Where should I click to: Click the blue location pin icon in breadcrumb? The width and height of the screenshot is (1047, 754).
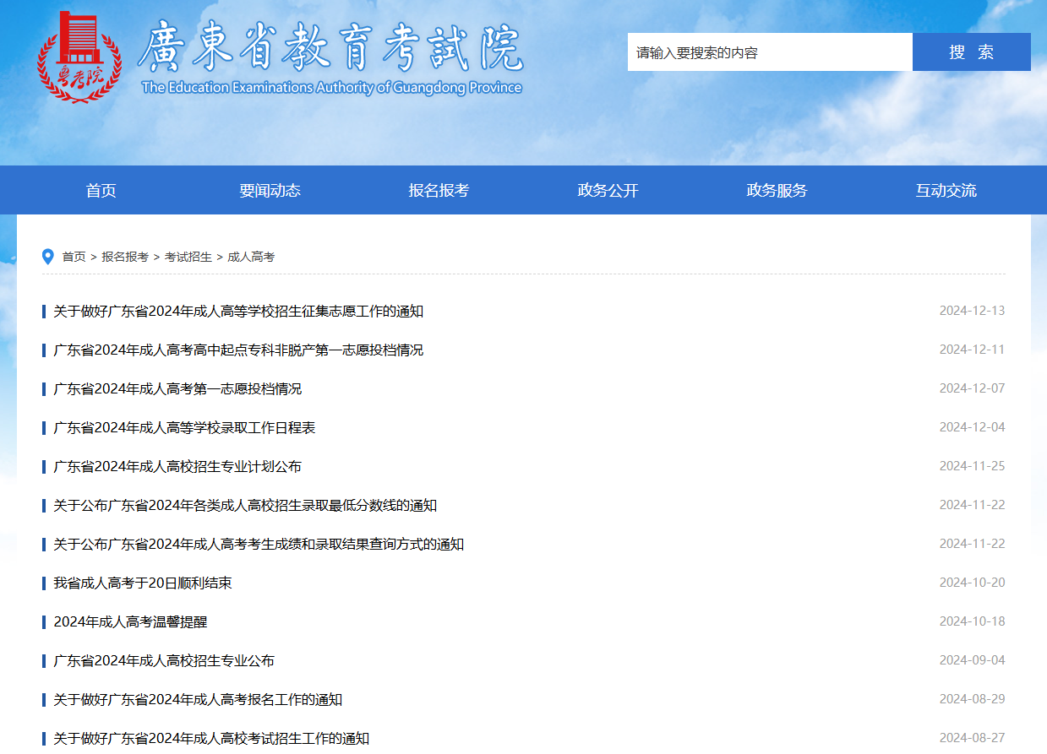click(x=48, y=257)
